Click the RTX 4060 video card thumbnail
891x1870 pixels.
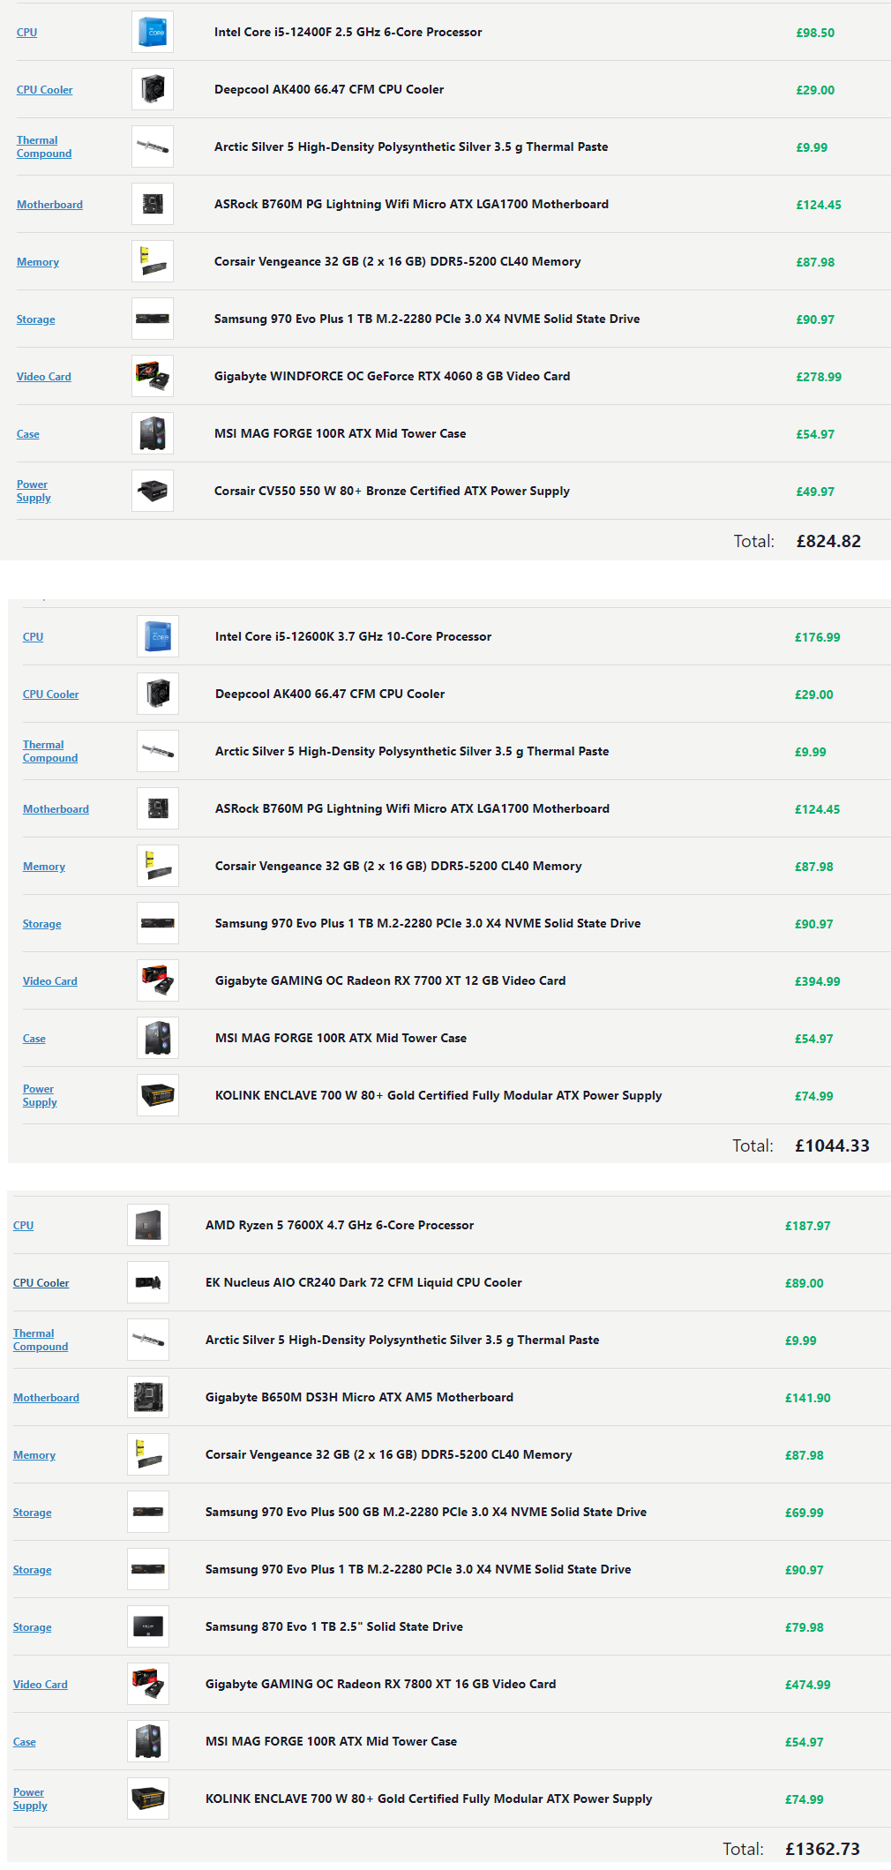point(153,376)
